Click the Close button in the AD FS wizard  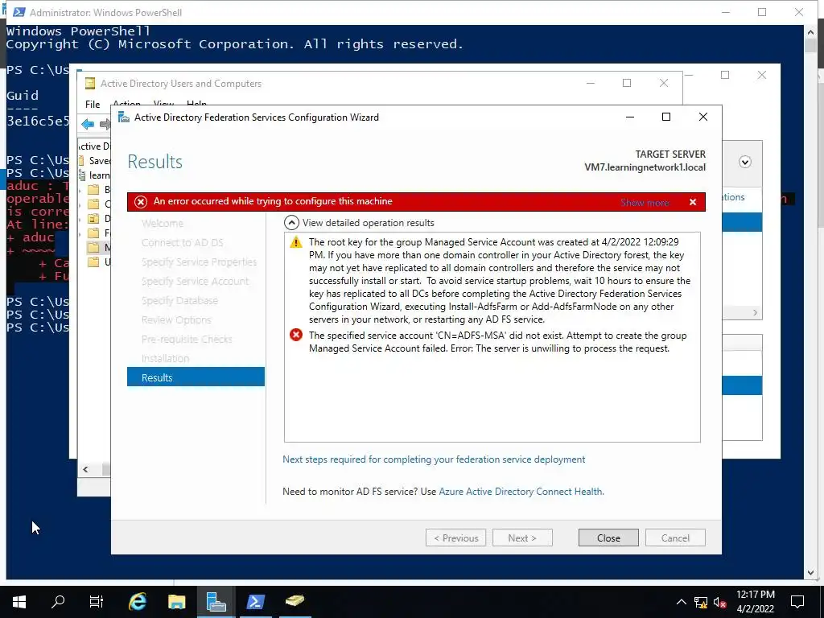click(x=608, y=538)
